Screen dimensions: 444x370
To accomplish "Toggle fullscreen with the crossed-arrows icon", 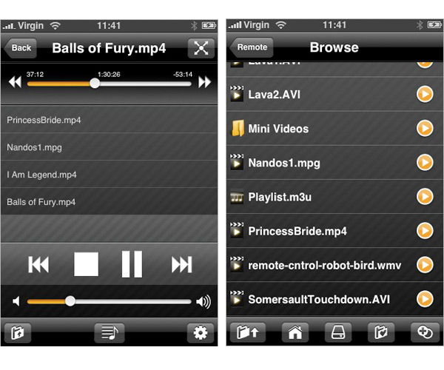I will (201, 48).
